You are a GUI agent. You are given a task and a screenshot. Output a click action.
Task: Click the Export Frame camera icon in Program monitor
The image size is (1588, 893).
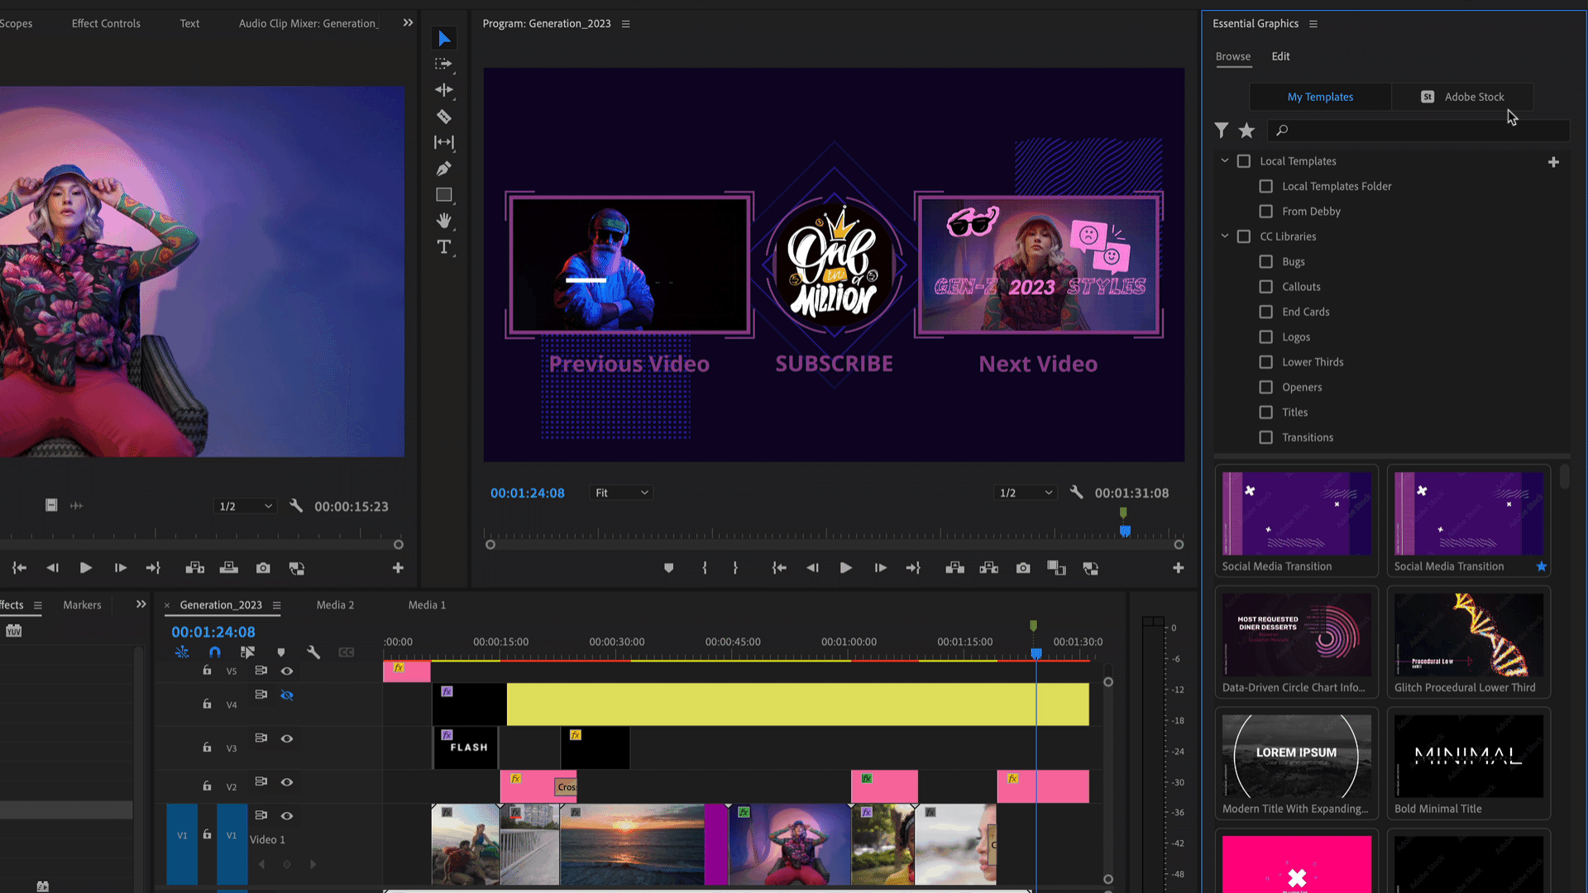coord(1023,568)
